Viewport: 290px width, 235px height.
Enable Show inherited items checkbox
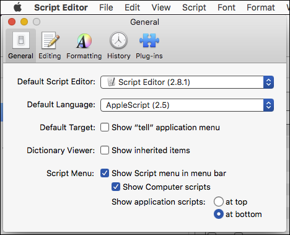pyautogui.click(x=105, y=150)
